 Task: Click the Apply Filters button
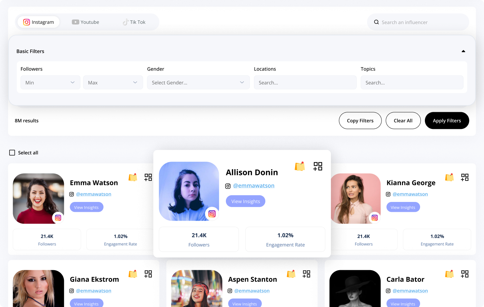(447, 121)
